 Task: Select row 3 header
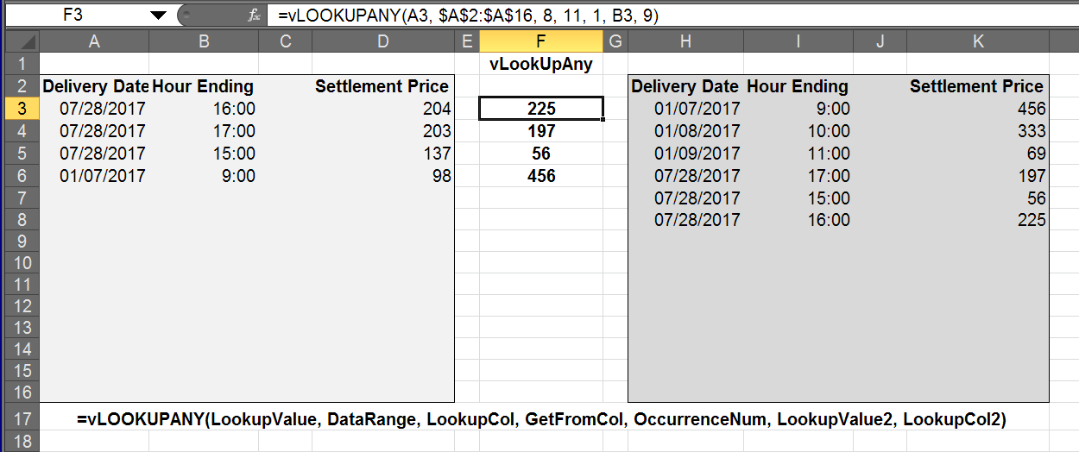click(23, 109)
